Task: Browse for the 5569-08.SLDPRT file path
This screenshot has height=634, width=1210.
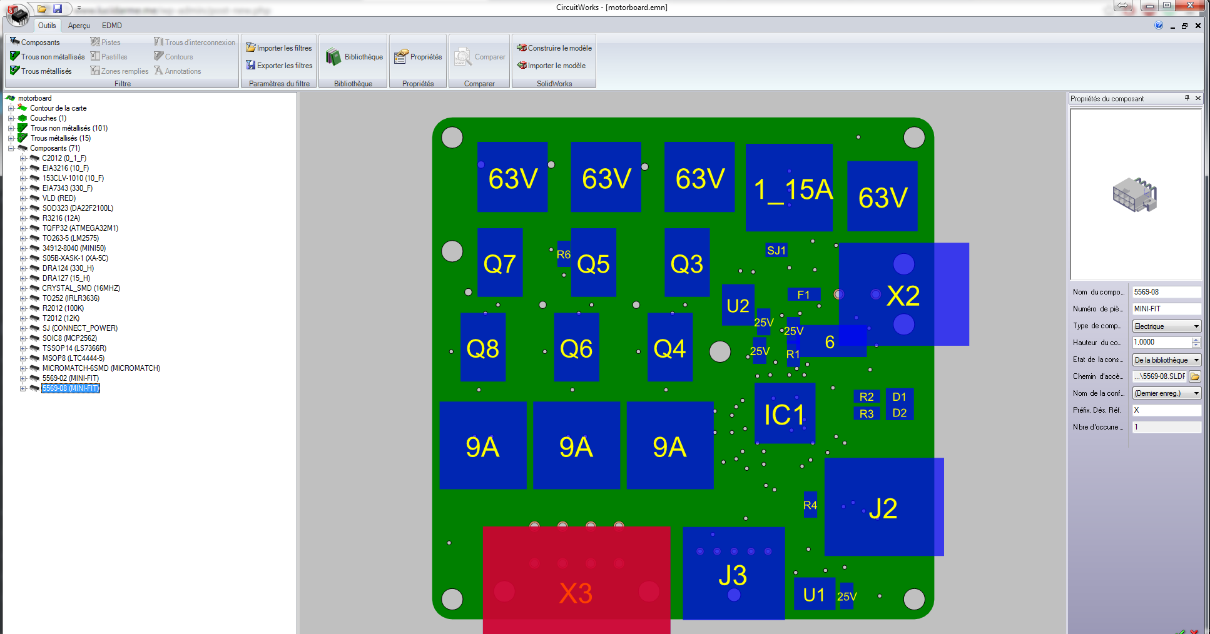Action: [1195, 376]
